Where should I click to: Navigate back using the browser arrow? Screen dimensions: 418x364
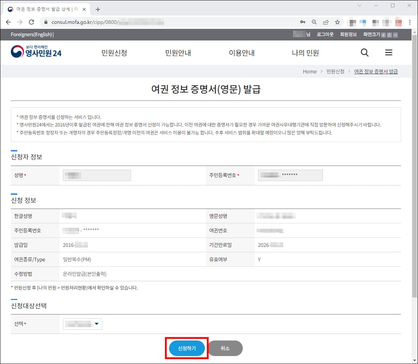(x=8, y=22)
